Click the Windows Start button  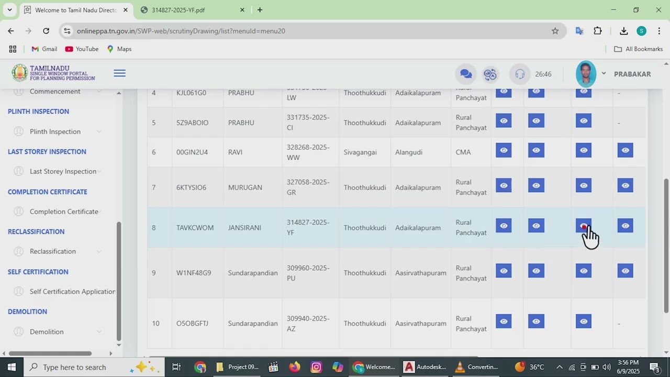(12, 367)
